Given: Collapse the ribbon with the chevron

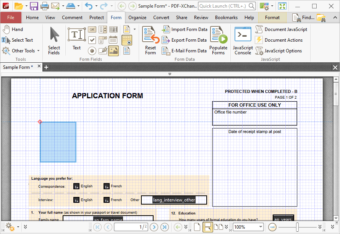Looking at the screenshot, I should tap(335, 18).
